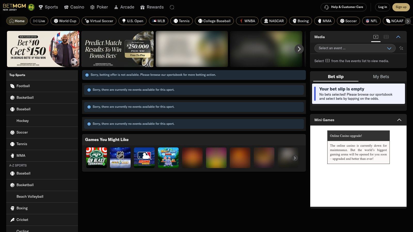Open the Bet $10 Get $150 promo banner
This screenshot has width=413, height=232.
point(43,49)
